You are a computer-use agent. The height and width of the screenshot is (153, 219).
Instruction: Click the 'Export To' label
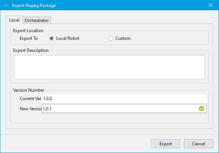(x=29, y=38)
